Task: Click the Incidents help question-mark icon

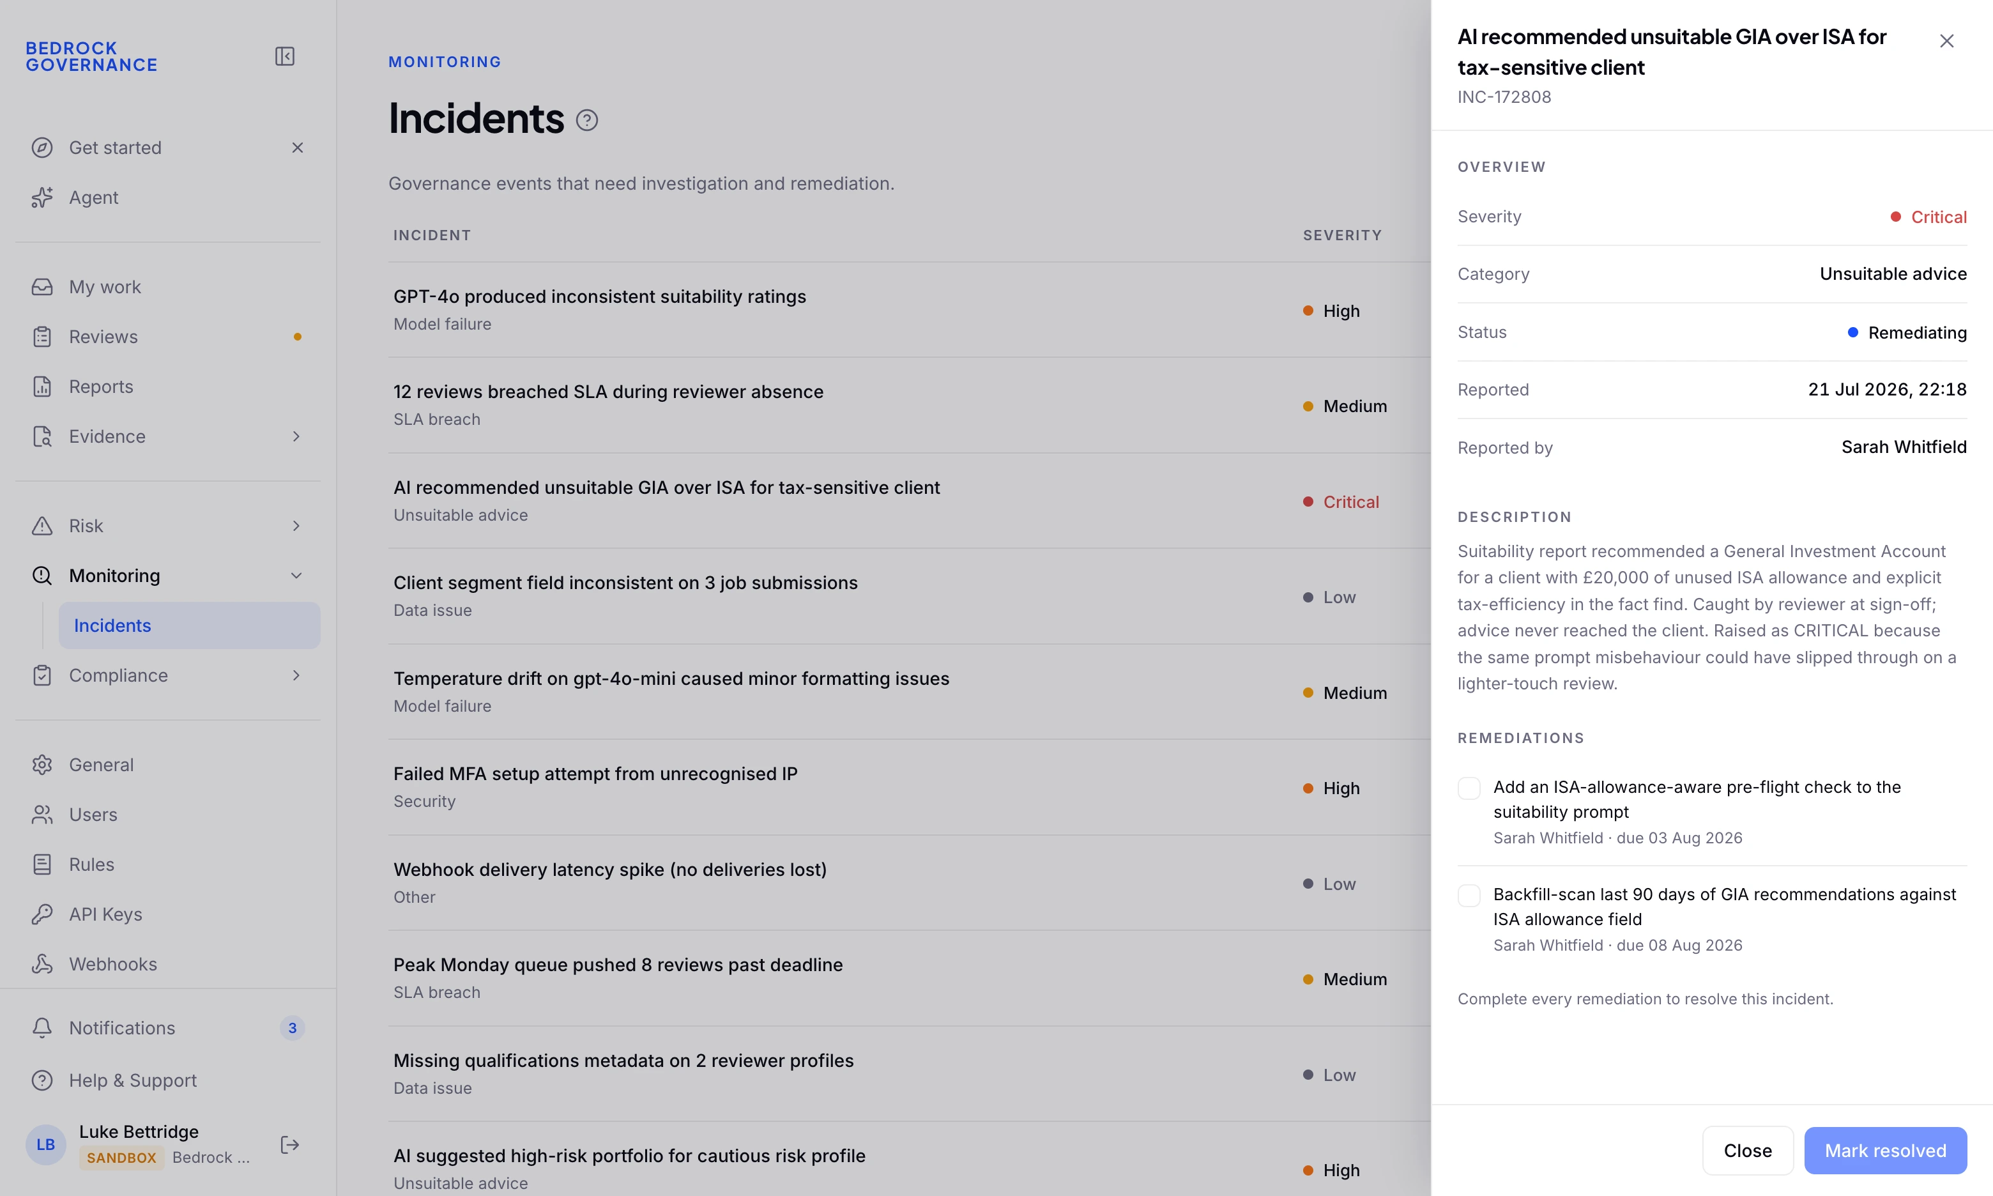Action: 586,120
